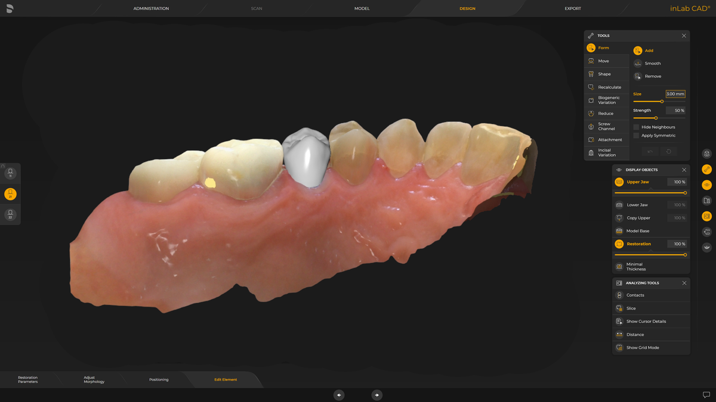Check the Apply Symmetric option

coord(636,135)
